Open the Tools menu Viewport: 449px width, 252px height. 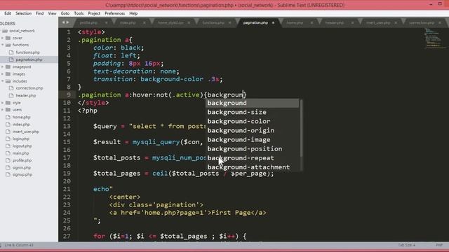[79, 13]
